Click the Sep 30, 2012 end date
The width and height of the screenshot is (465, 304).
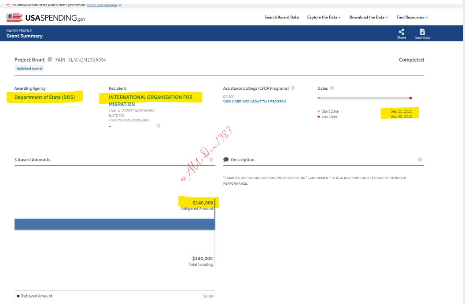click(x=401, y=117)
